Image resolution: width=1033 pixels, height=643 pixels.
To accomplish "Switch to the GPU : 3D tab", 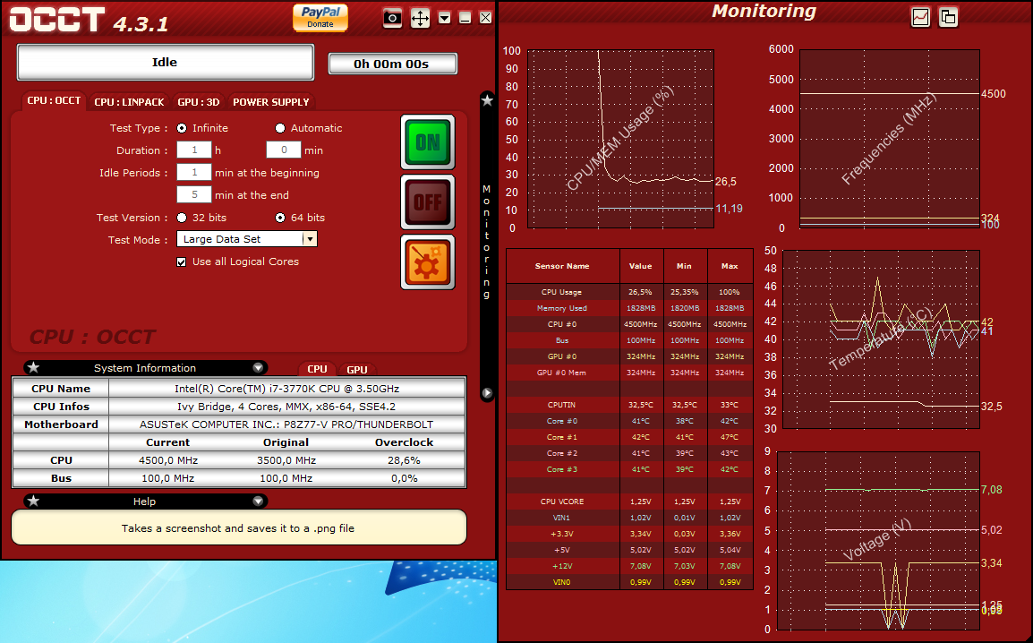I will click(199, 102).
